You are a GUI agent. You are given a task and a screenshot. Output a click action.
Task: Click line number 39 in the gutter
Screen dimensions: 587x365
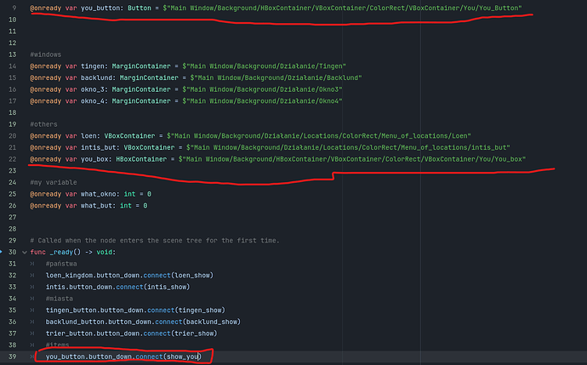pos(12,356)
